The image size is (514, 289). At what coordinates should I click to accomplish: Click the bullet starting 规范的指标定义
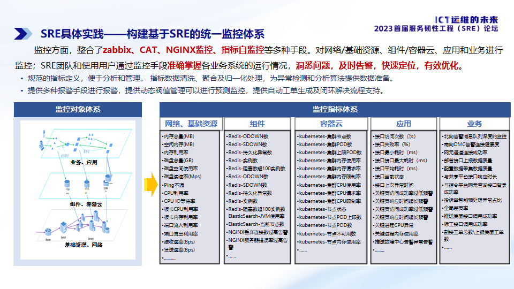click(210, 78)
